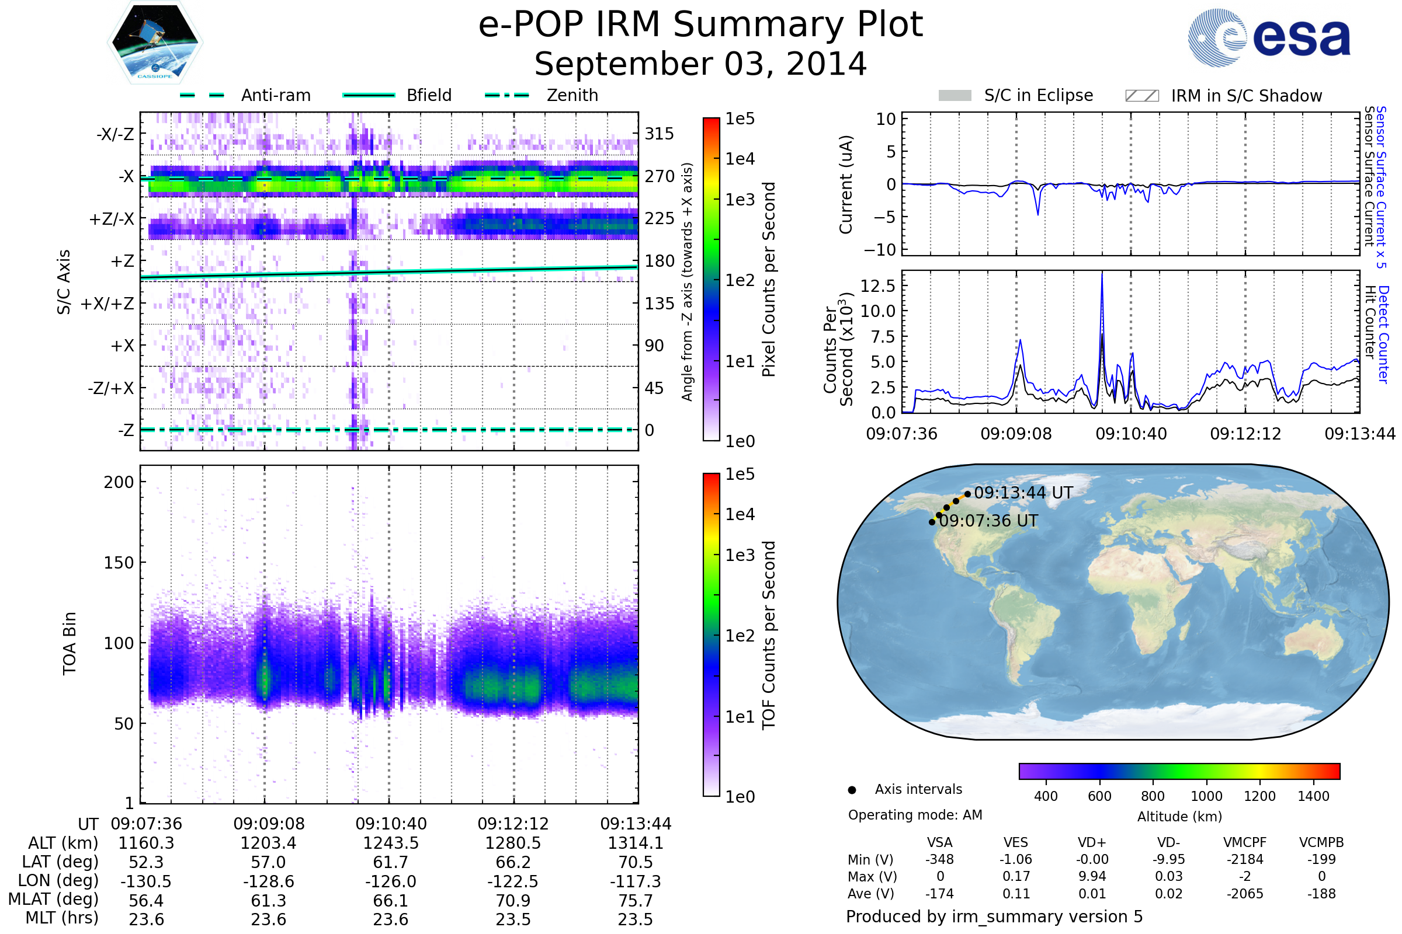The width and height of the screenshot is (1402, 934).
Task: Click the tall Detect Counter spike peak
Action: (1102, 275)
